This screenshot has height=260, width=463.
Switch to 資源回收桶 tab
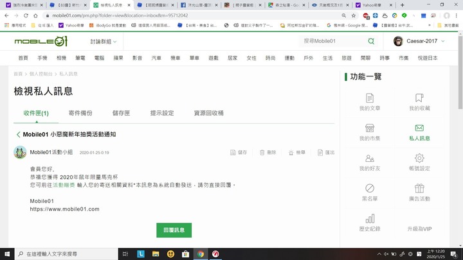coord(209,113)
